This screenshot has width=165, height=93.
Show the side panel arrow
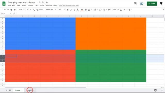coord(162,90)
